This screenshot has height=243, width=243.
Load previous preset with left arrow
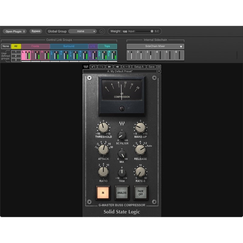pos(109,67)
